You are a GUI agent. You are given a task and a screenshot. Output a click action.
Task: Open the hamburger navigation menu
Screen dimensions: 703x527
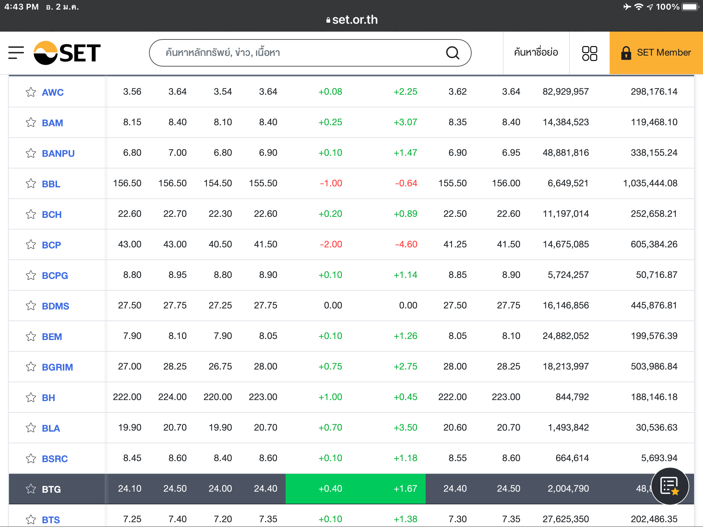[16, 53]
